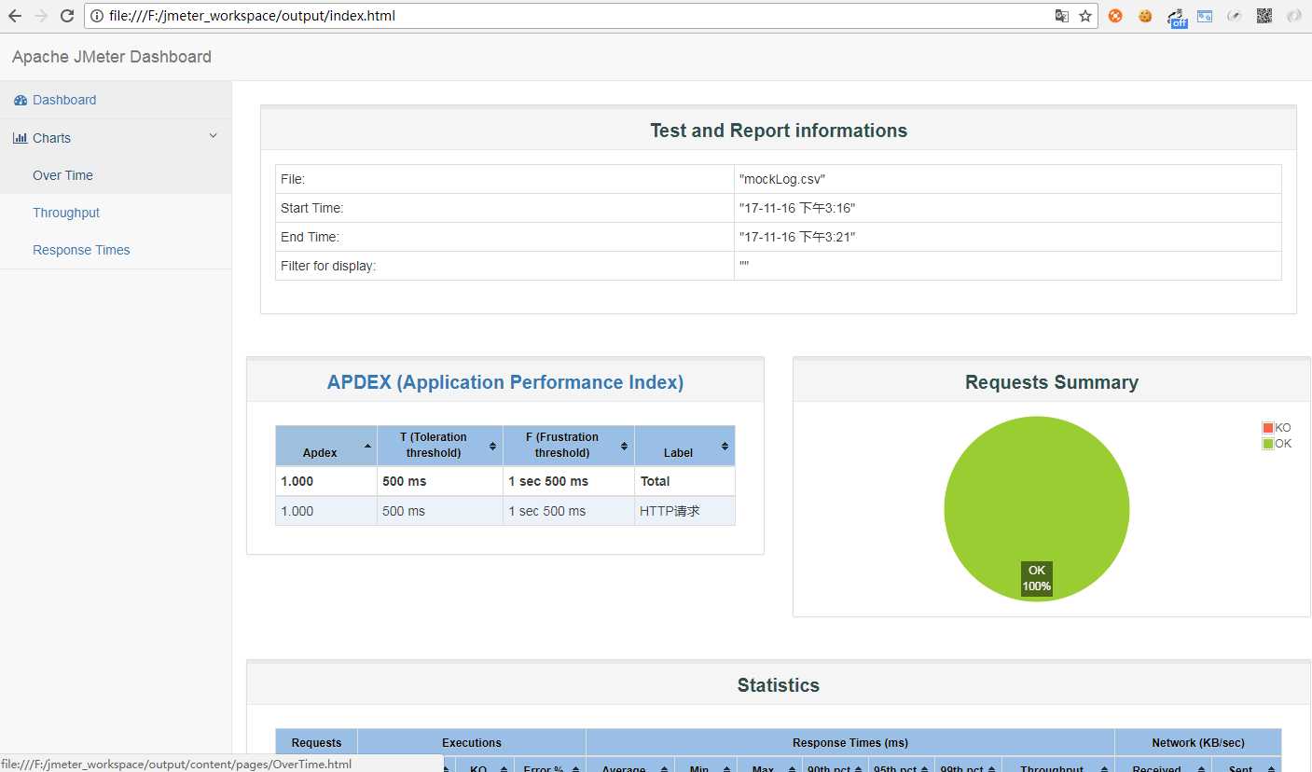This screenshot has height=772, width=1312.
Task: View site information icon in address bar
Action: (x=97, y=16)
